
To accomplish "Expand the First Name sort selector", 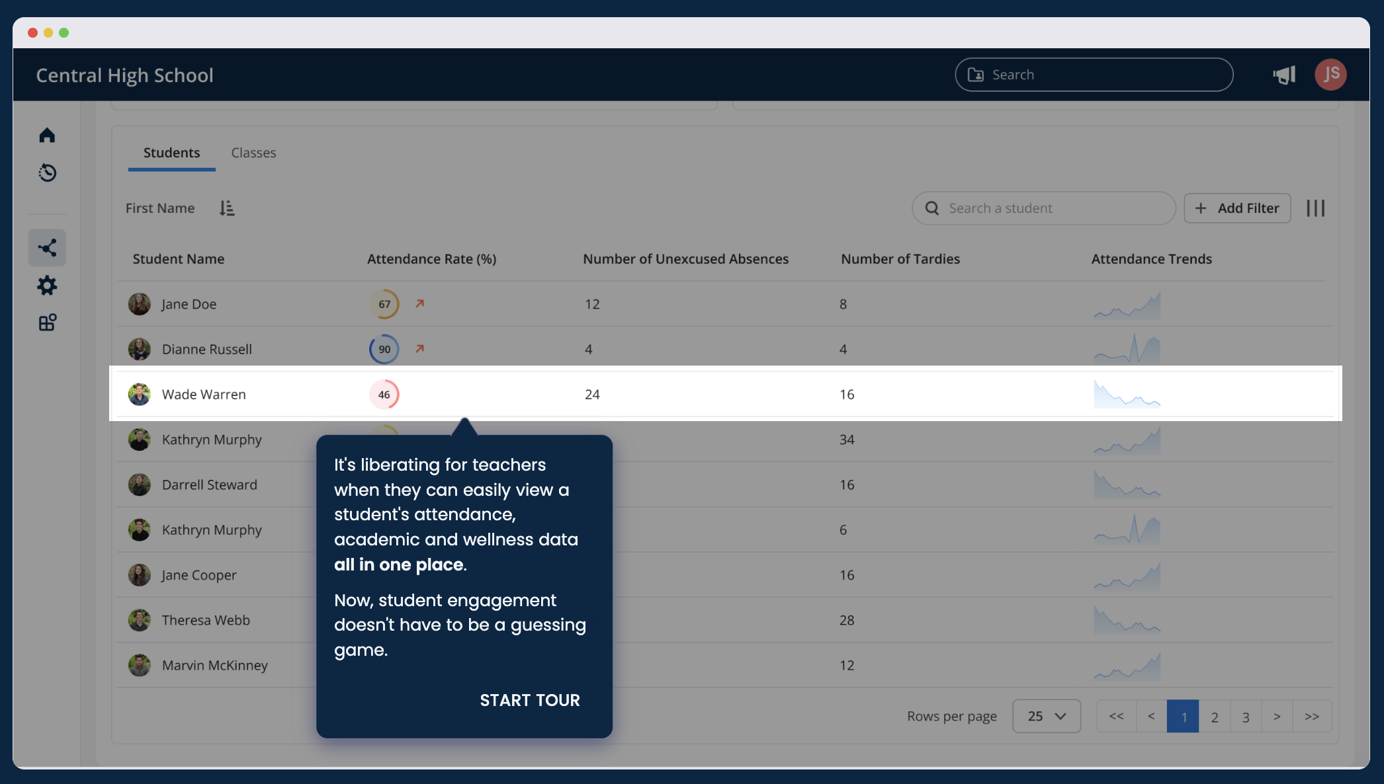I will 160,208.
